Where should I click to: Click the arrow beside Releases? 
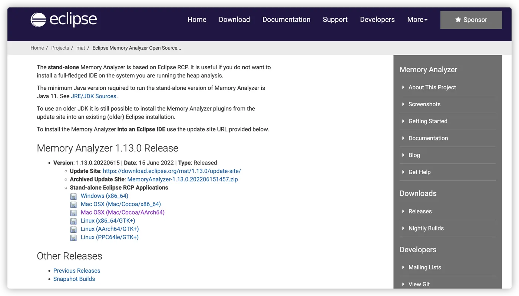[x=403, y=212]
